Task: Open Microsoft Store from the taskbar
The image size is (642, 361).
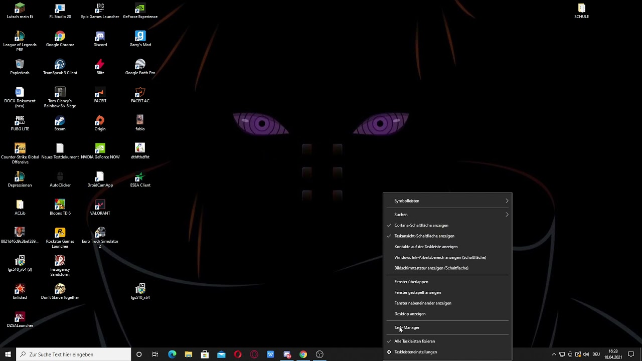Action: [205, 354]
